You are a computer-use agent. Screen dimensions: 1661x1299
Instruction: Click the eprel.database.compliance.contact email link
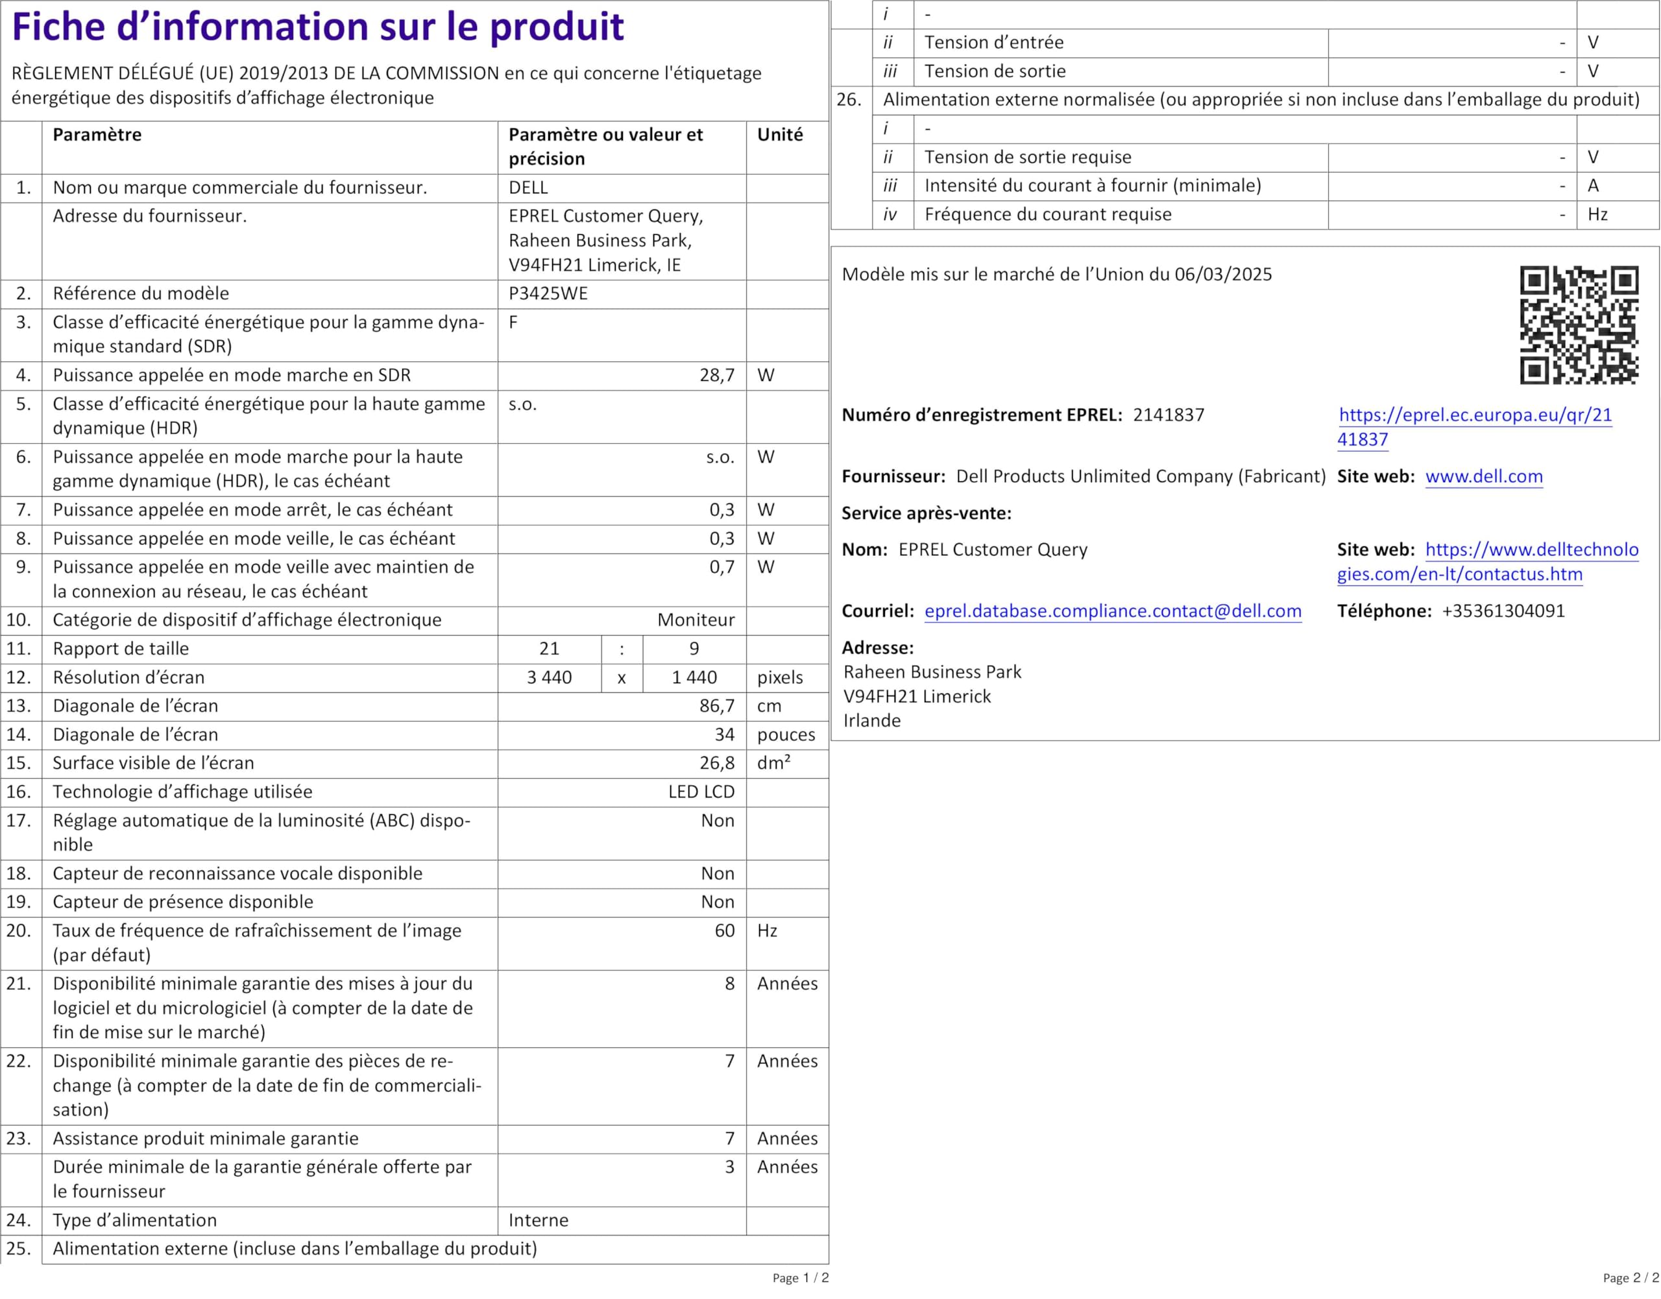click(x=1112, y=611)
